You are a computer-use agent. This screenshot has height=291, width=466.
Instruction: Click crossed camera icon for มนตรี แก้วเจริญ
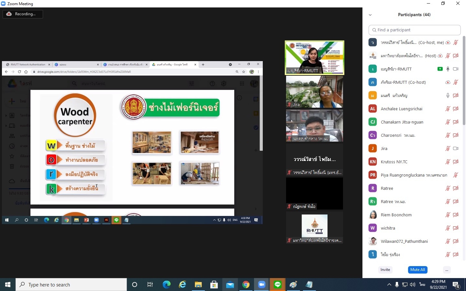pyautogui.click(x=456, y=95)
